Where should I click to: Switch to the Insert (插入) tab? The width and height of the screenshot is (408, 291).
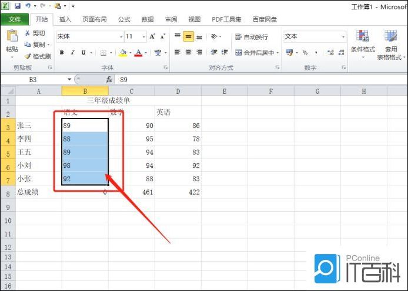pyautogui.click(x=65, y=19)
